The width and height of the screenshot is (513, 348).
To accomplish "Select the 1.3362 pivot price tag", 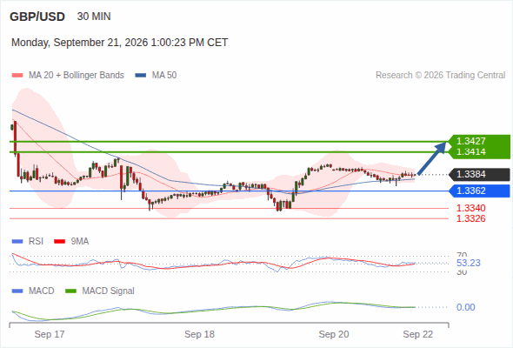I will click(x=479, y=191).
